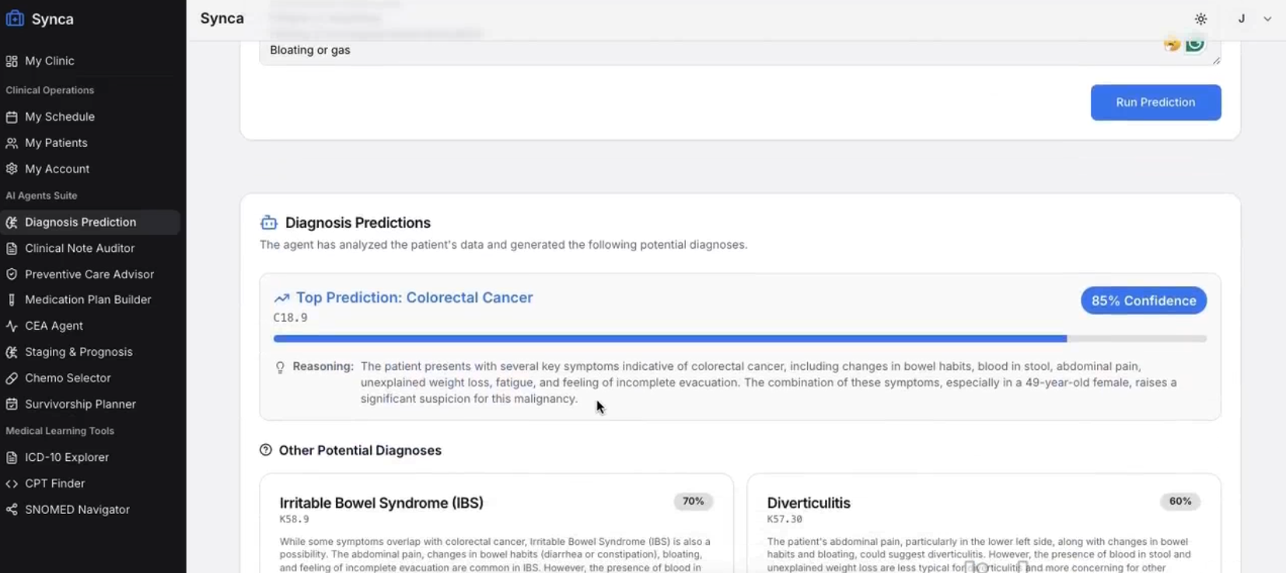Click the symptoms text area containing Bloating or gas
The height and width of the screenshot is (573, 1286).
pos(700,50)
